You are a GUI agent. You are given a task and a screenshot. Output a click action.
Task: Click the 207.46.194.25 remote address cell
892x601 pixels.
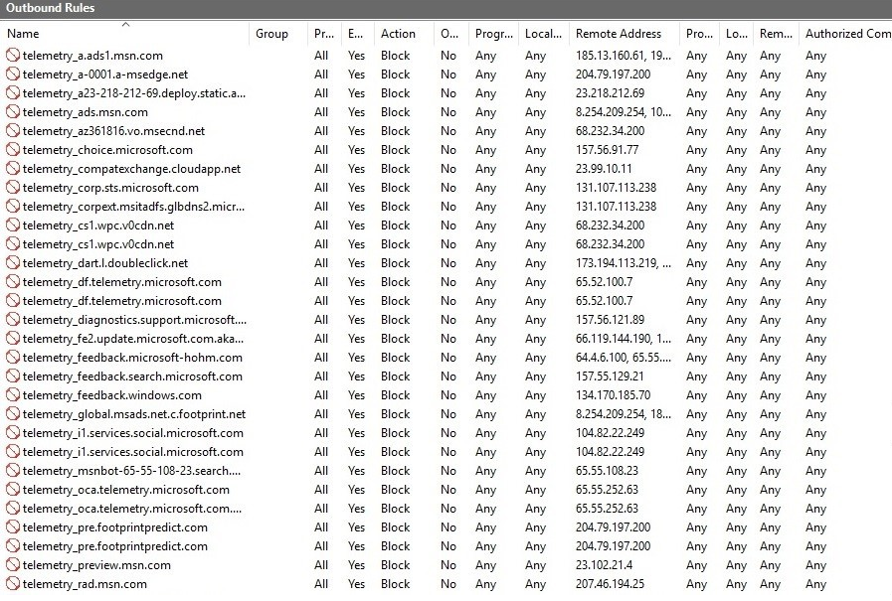[610, 584]
